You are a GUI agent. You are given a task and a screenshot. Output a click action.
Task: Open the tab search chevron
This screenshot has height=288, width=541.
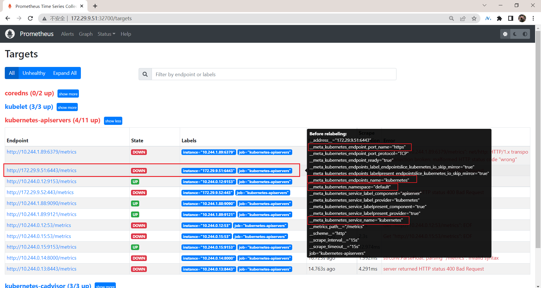click(x=484, y=5)
